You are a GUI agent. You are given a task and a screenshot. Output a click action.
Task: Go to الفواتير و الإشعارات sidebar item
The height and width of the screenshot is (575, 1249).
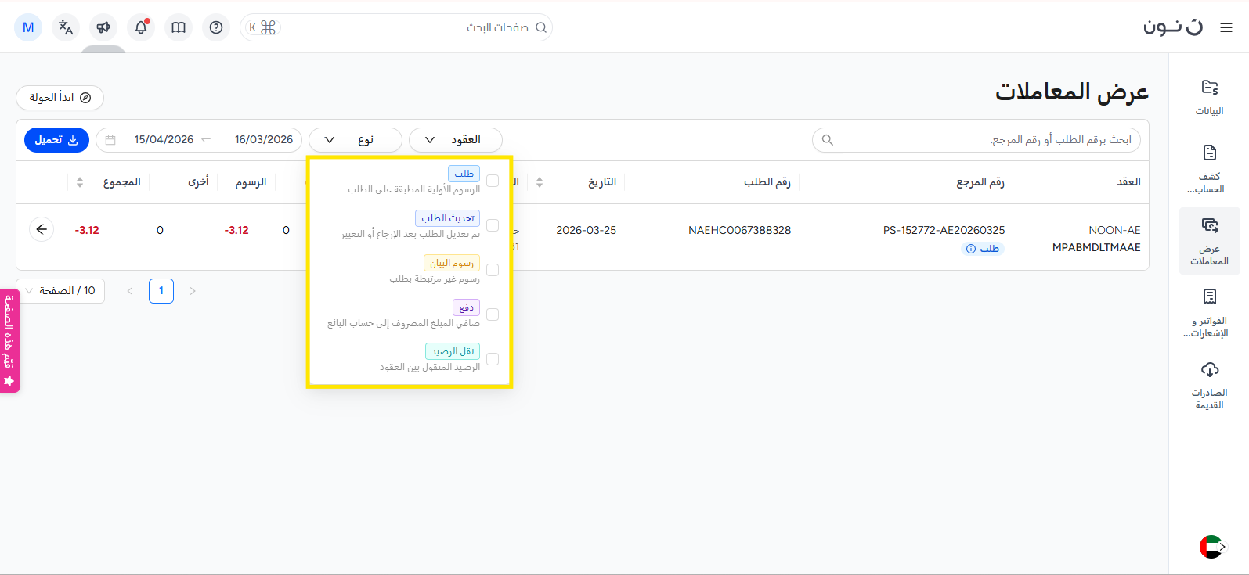click(x=1209, y=313)
